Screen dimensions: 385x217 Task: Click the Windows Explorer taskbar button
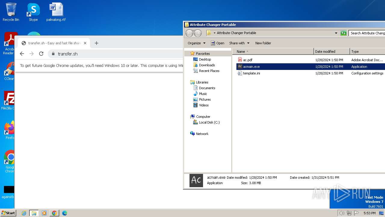point(34,213)
